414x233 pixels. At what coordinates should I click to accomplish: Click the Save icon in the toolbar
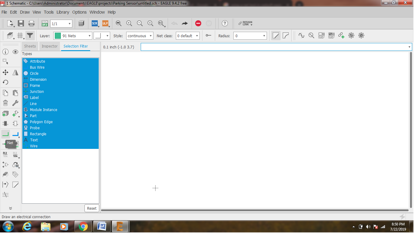coord(21,23)
